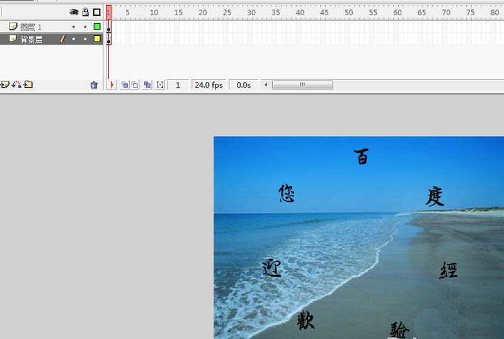
Task: Delete the selected layer with trash icon
Action: tap(94, 85)
